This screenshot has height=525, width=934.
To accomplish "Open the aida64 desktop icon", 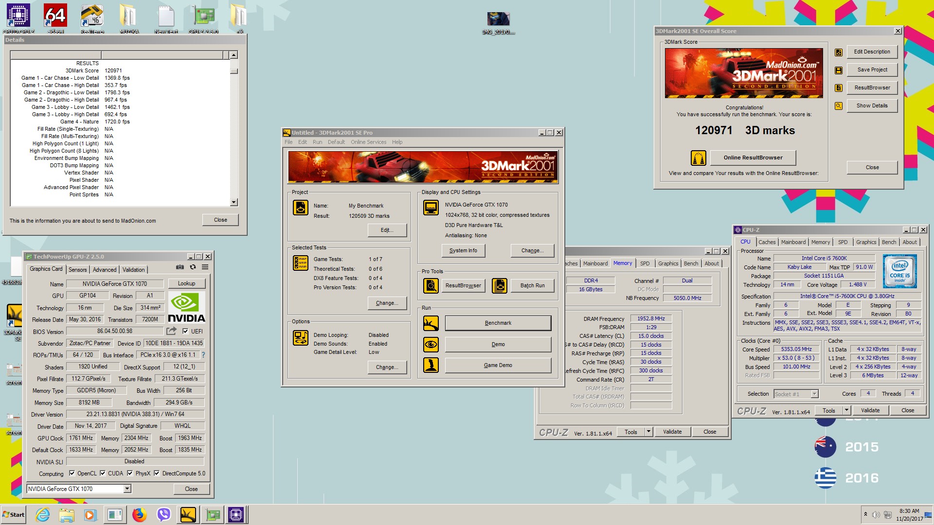I will [x=55, y=18].
